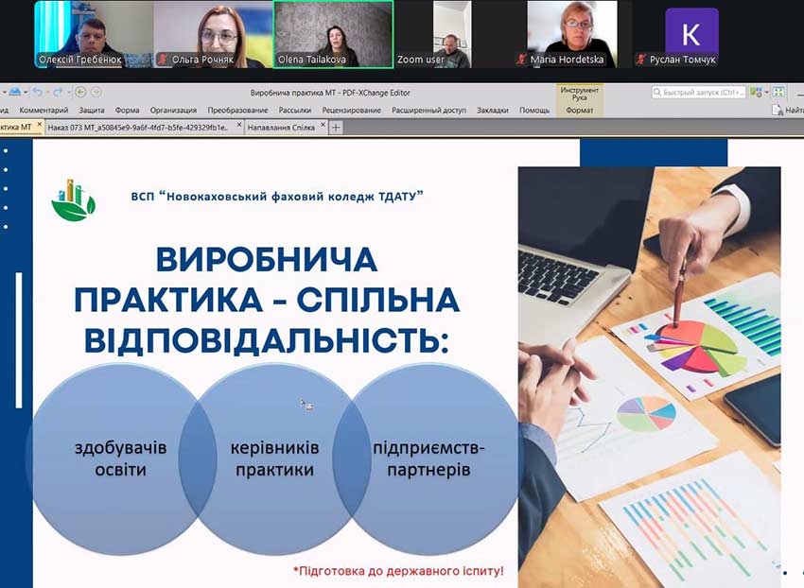Click the Redo arrow in quick toolbar
804x588 pixels.
tap(60, 93)
